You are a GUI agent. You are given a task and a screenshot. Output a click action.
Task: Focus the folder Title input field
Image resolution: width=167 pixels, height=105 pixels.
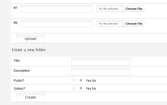[101, 61]
